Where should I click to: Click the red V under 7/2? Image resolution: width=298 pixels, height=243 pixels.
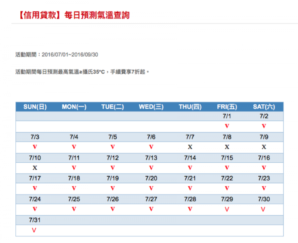(x=264, y=126)
